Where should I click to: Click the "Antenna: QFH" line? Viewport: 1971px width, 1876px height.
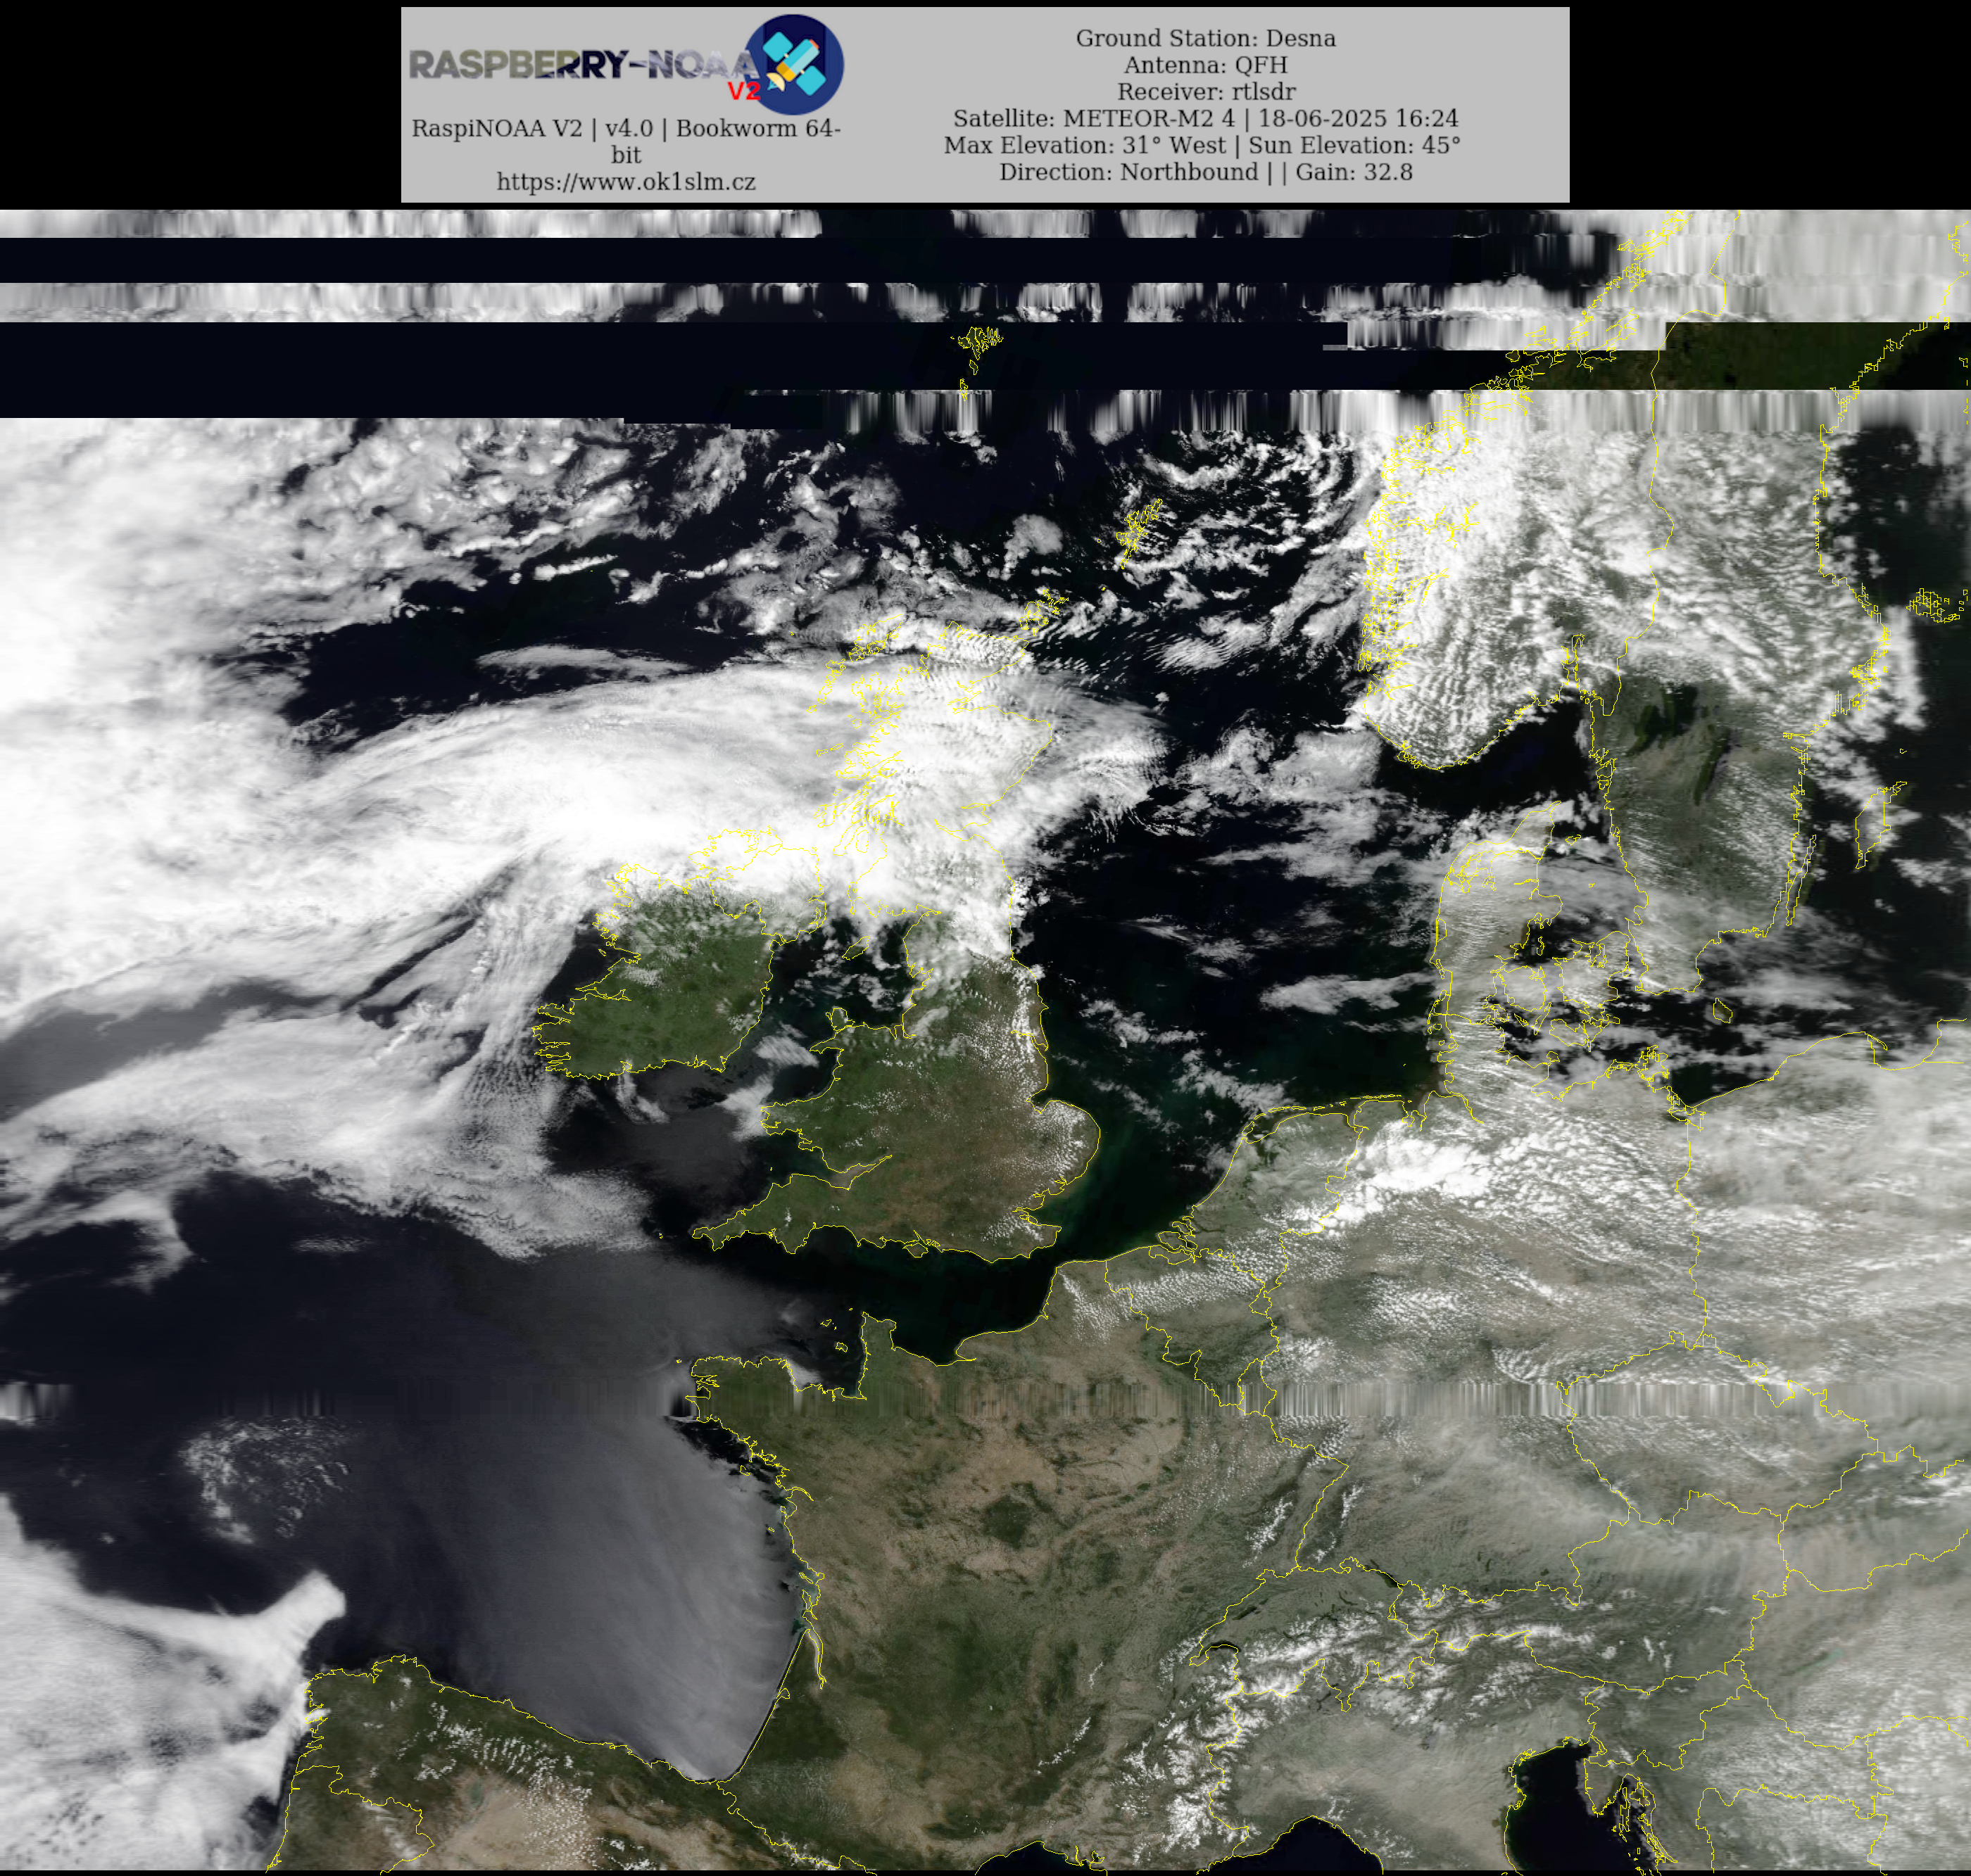pos(1206,65)
